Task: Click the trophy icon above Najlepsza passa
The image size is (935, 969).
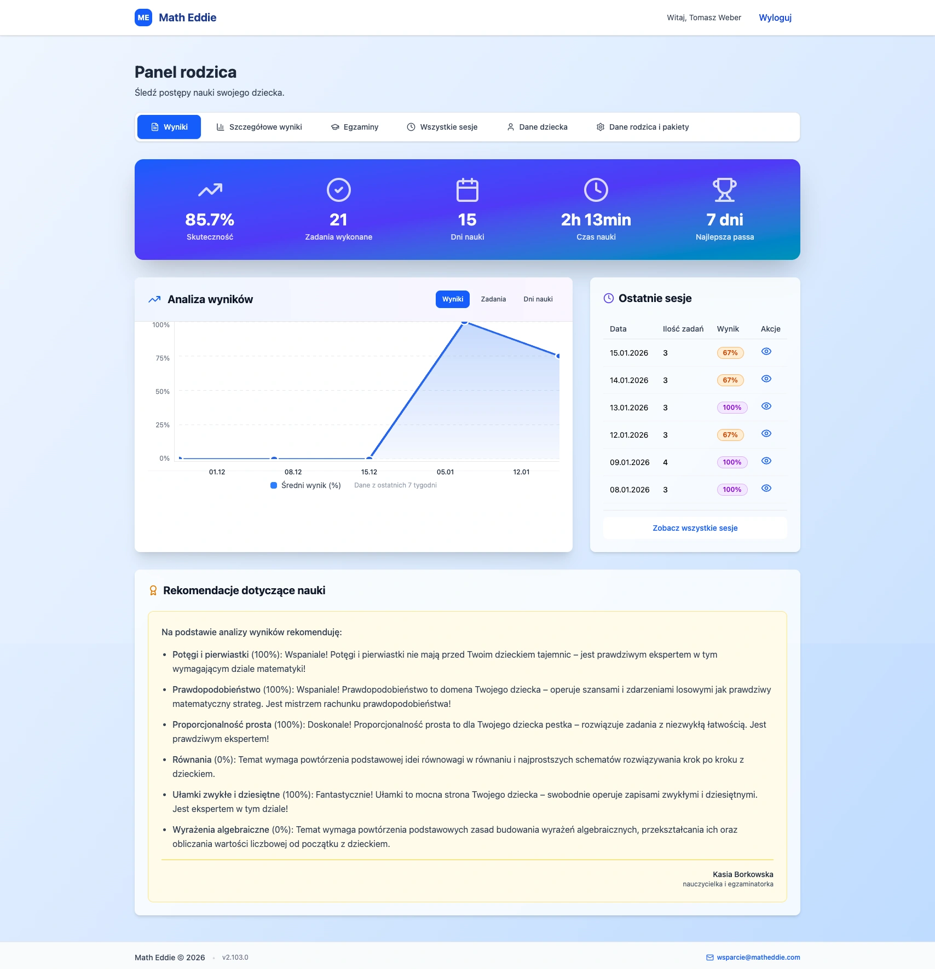Action: pyautogui.click(x=725, y=190)
